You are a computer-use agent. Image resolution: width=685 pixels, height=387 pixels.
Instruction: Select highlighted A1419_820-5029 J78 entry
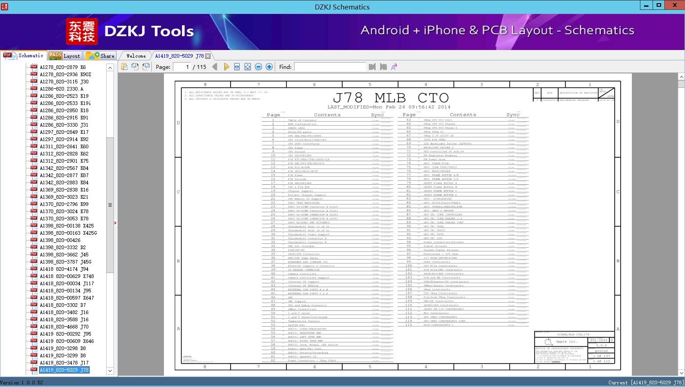pyautogui.click(x=64, y=370)
